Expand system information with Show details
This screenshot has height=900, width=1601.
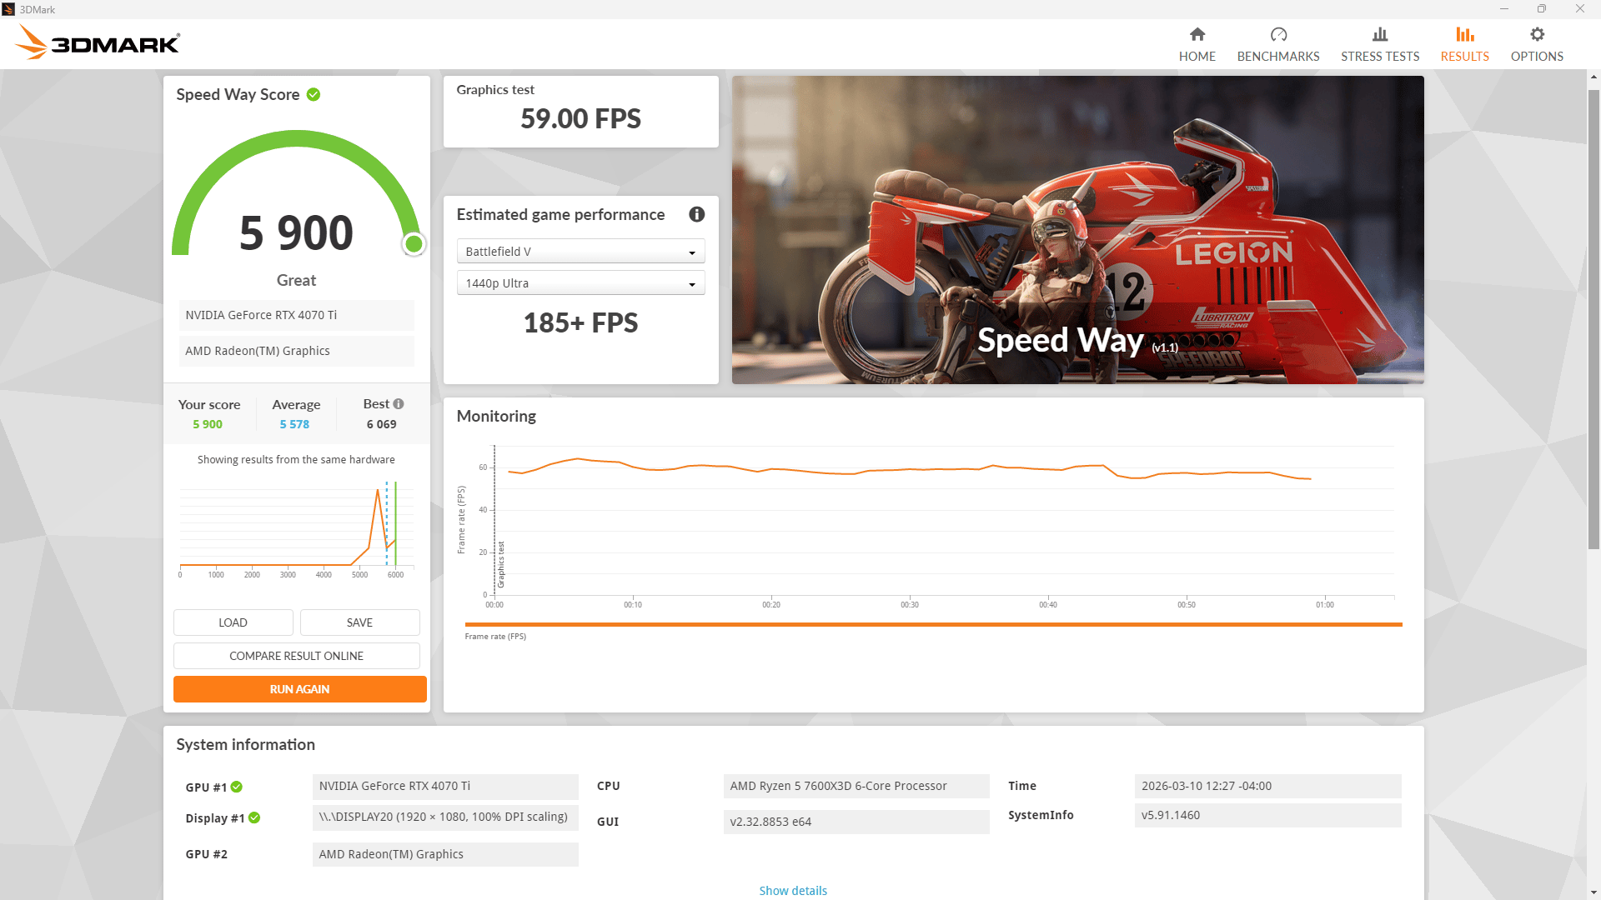click(x=793, y=891)
